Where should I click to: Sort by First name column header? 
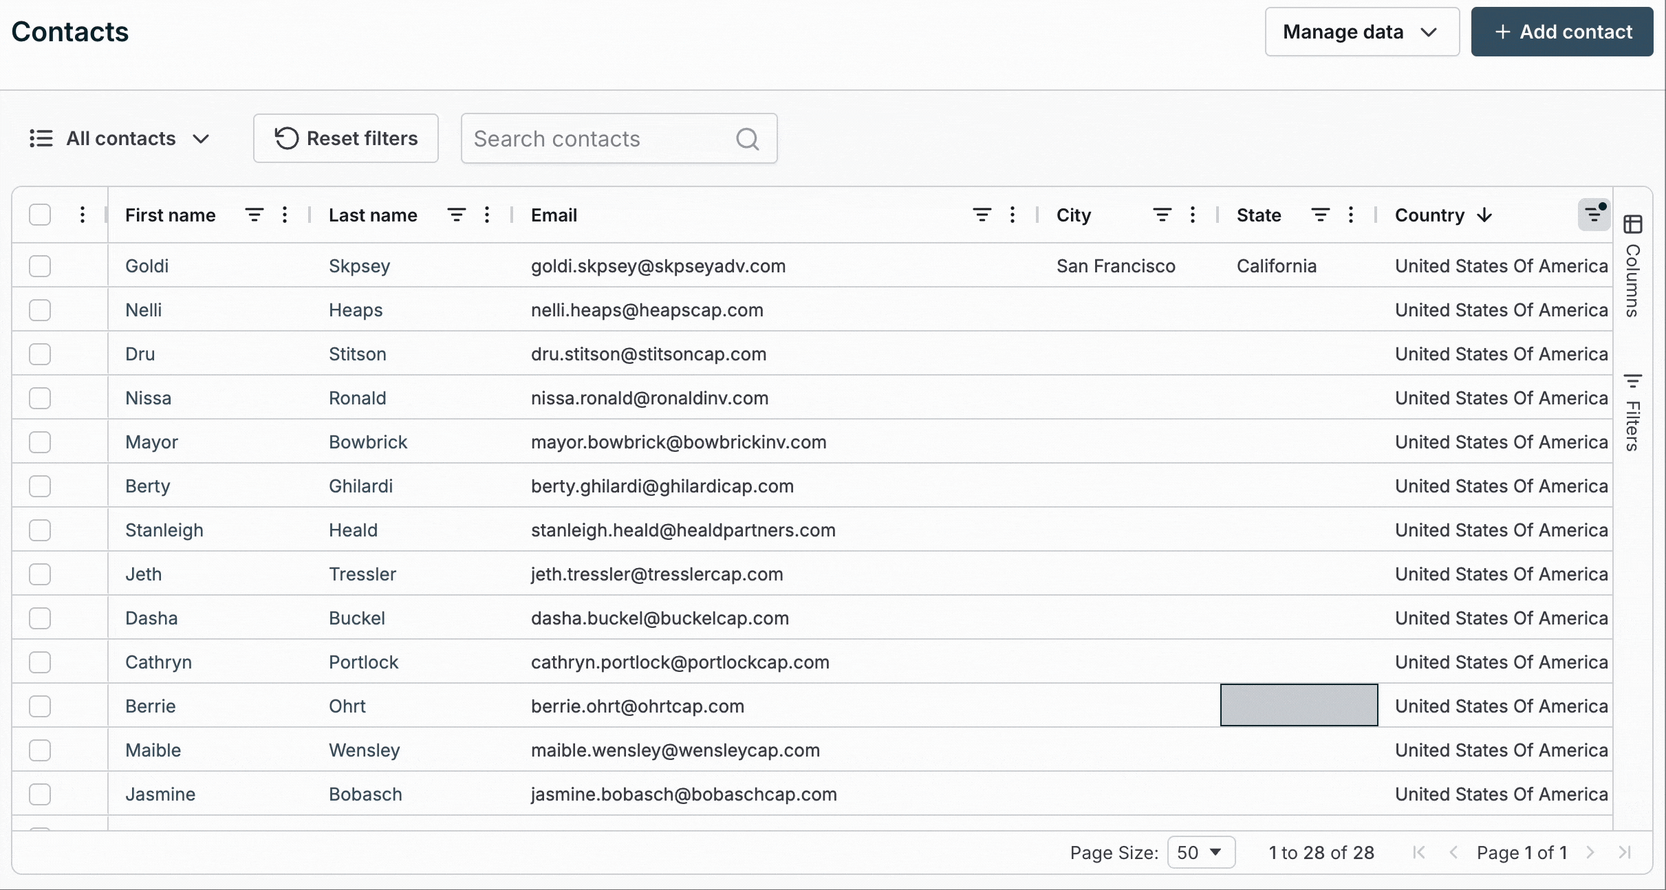pyautogui.click(x=171, y=215)
